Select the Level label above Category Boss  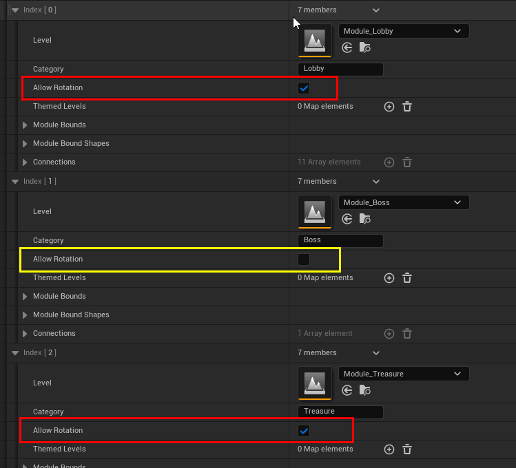click(42, 211)
